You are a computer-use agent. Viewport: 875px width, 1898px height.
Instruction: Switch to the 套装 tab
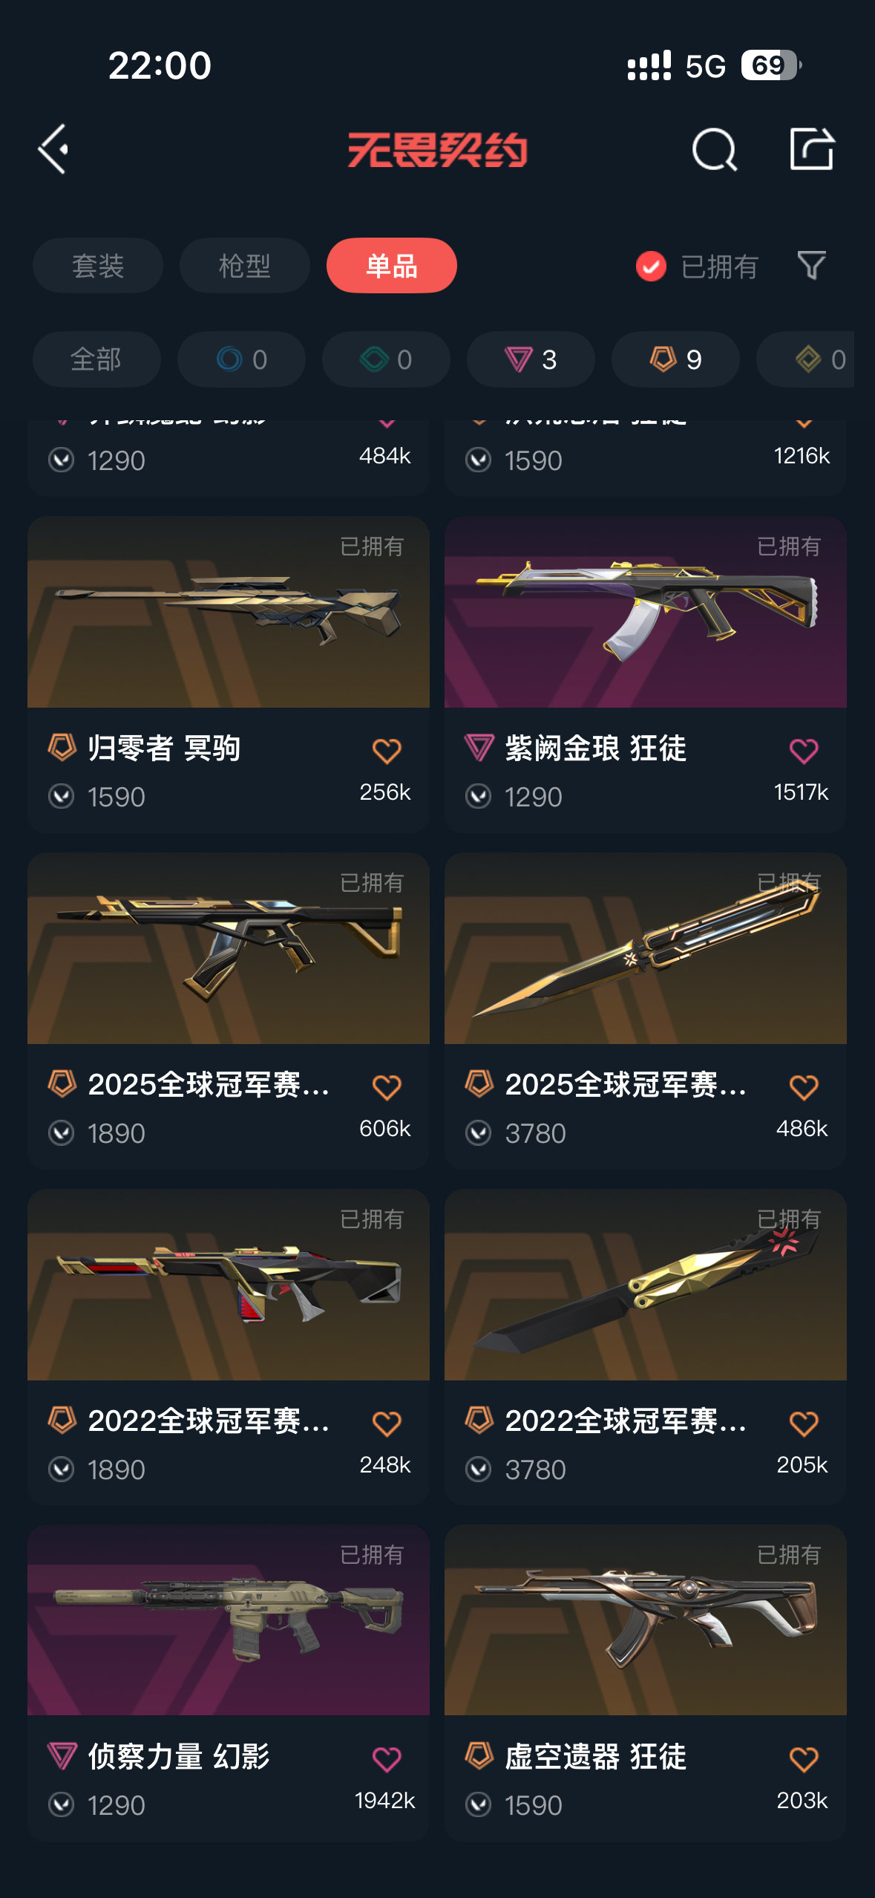98,265
